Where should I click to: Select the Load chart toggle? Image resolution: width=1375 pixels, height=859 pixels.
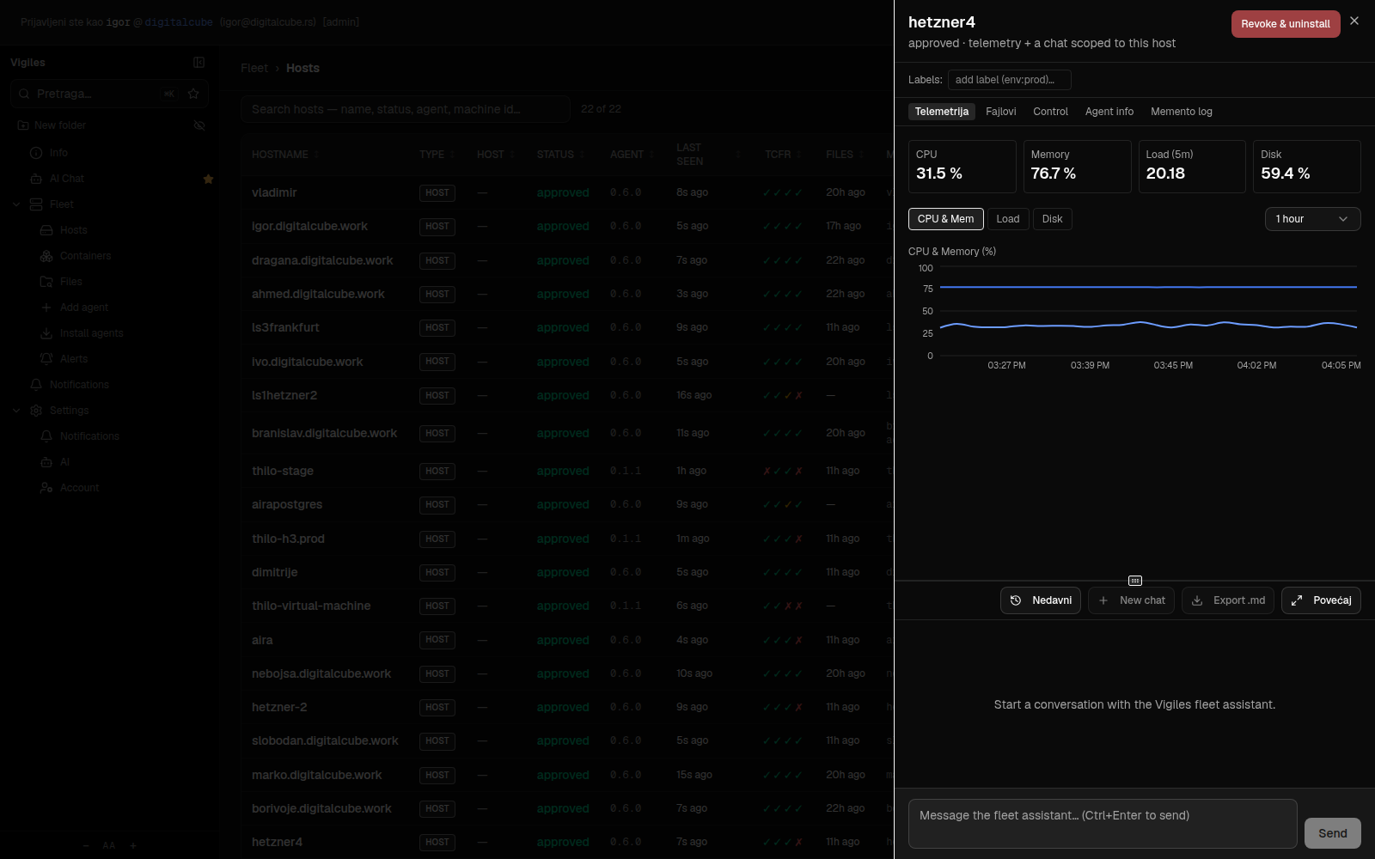point(1008,219)
